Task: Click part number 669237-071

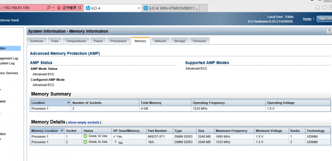Action: tap(156, 137)
